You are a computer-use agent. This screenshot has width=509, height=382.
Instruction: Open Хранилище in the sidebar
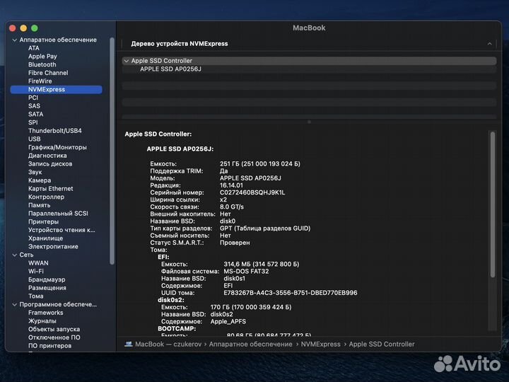45,238
